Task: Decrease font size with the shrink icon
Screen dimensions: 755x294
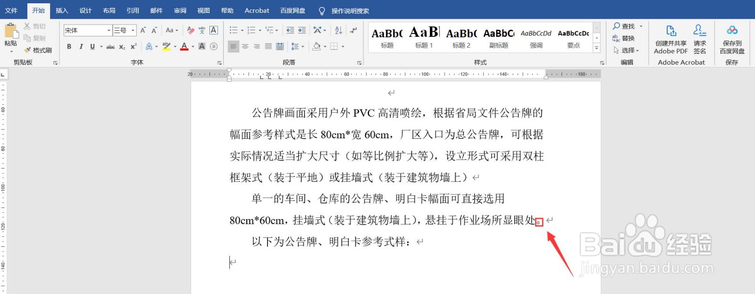Action: click(154, 30)
